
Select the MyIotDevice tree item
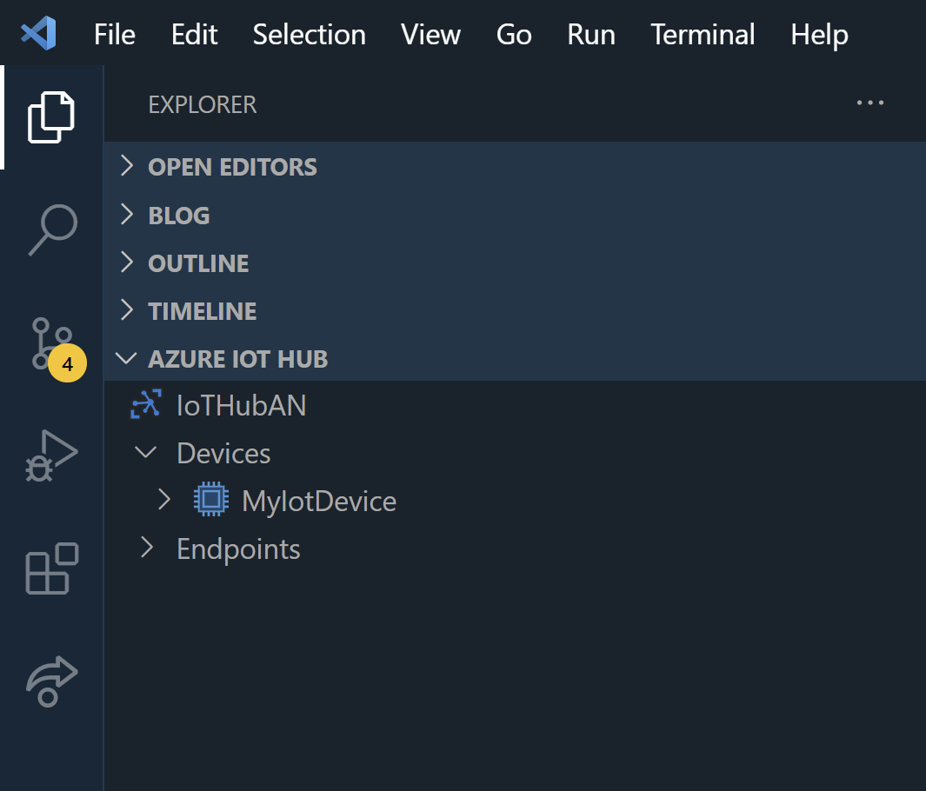point(319,500)
